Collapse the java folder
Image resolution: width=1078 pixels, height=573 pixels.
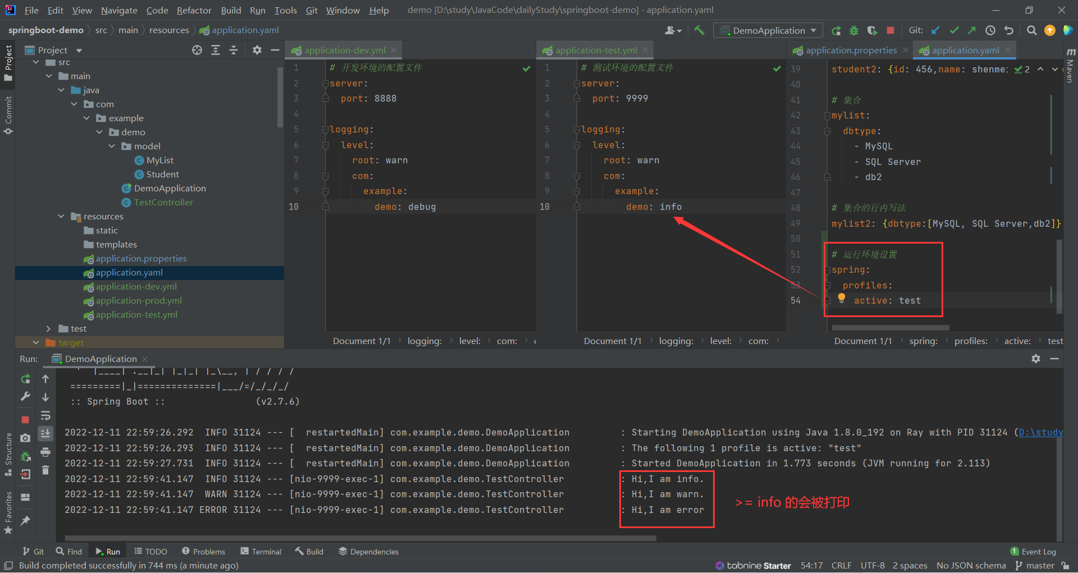click(61, 90)
